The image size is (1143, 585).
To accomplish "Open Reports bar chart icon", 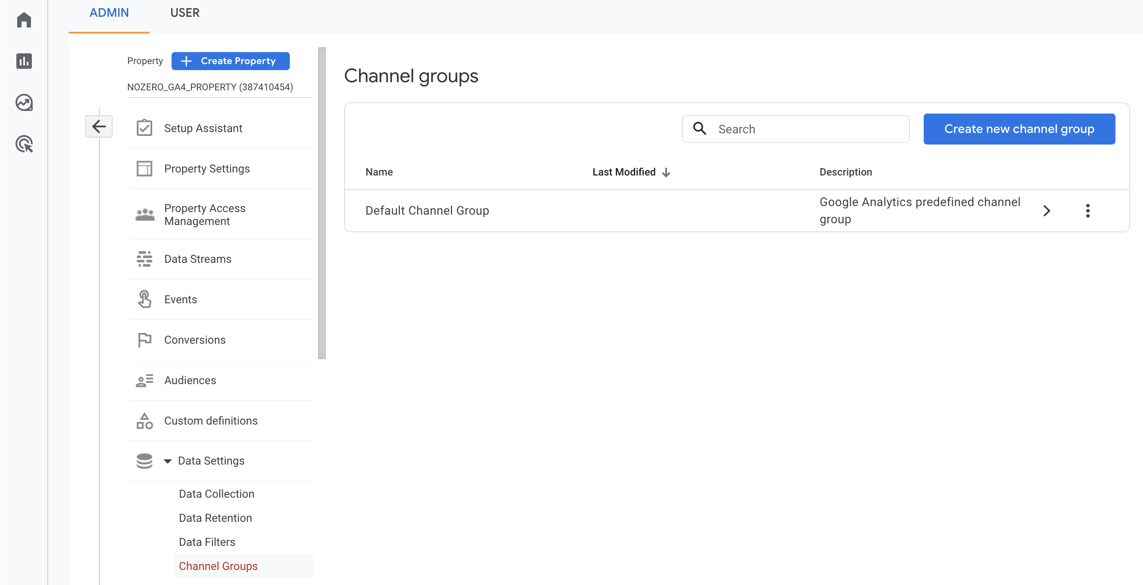I will 24,61.
